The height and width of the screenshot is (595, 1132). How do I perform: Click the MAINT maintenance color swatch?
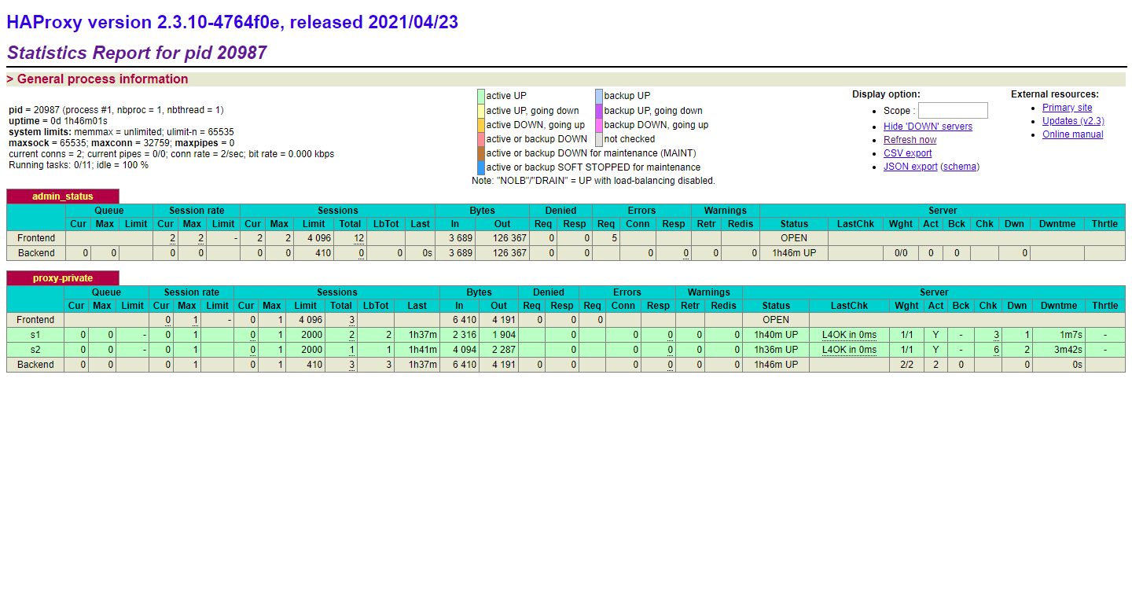pyautogui.click(x=481, y=153)
